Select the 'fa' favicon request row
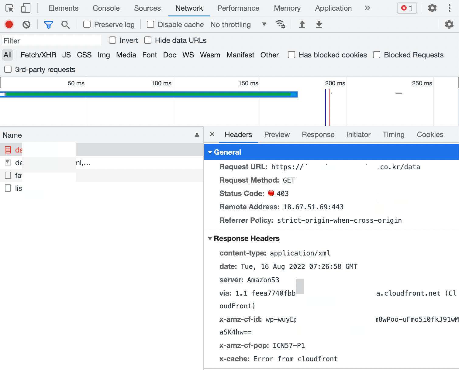Screen dimensions: 459x370 tap(102, 175)
